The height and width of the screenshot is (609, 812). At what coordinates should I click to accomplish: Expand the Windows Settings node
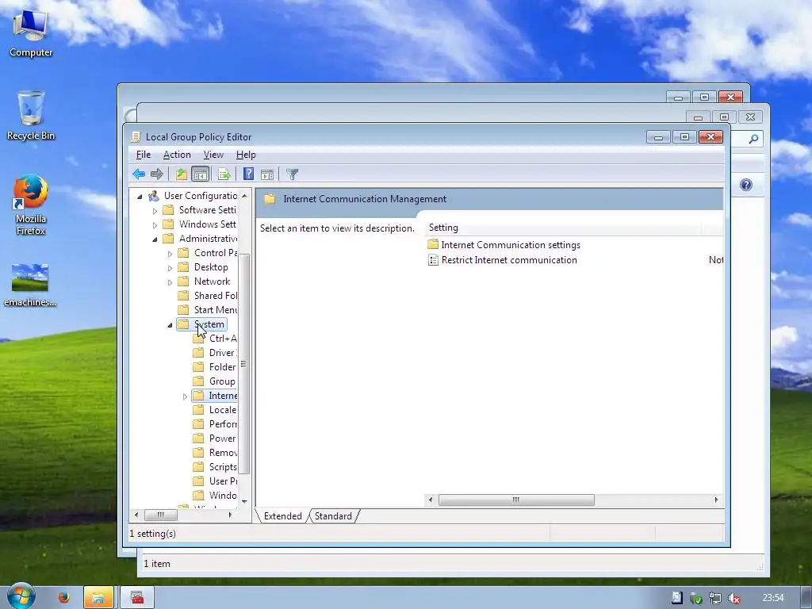coord(155,225)
